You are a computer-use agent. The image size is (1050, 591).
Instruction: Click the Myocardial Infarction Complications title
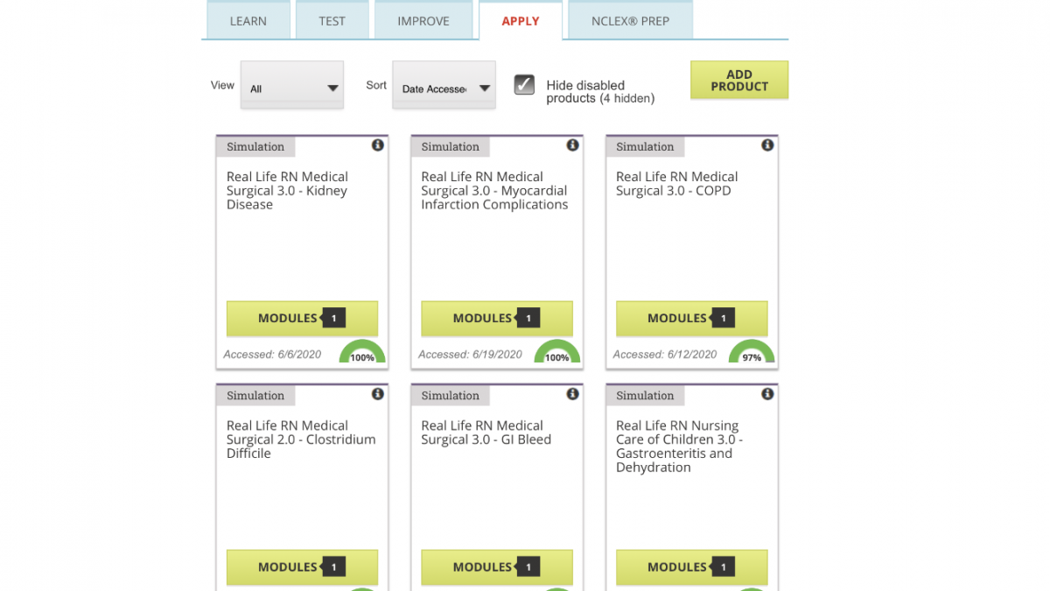click(x=494, y=191)
